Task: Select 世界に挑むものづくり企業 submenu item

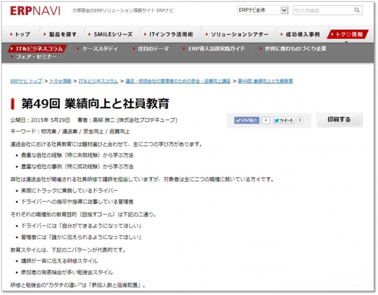Action: click(293, 49)
